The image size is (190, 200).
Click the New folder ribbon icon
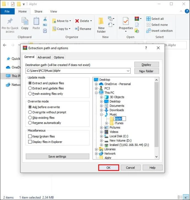[x=101, y=21]
